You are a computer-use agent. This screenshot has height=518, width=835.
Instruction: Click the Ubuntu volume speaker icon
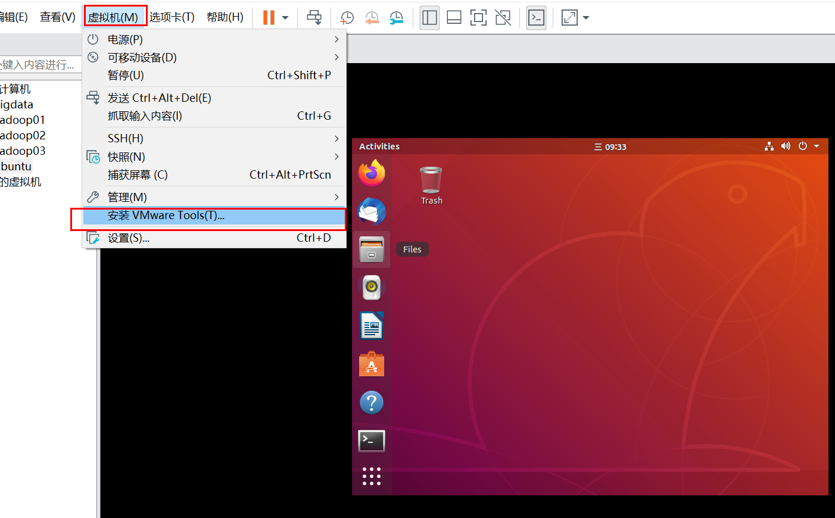(786, 146)
